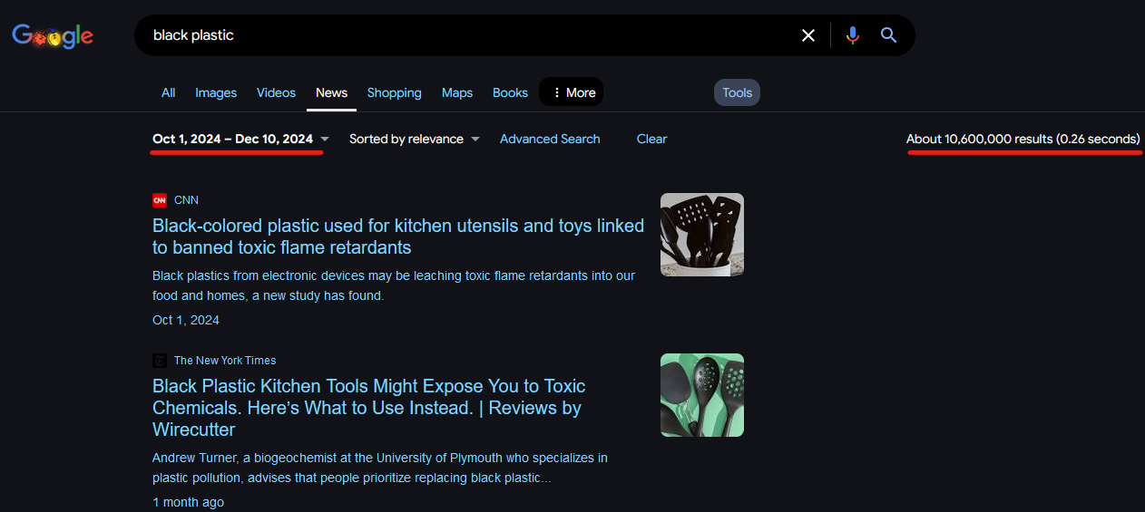Screen dimensions: 1145x512
Task: Click the NYT article green spatulas thumbnail
Action: tap(702, 395)
